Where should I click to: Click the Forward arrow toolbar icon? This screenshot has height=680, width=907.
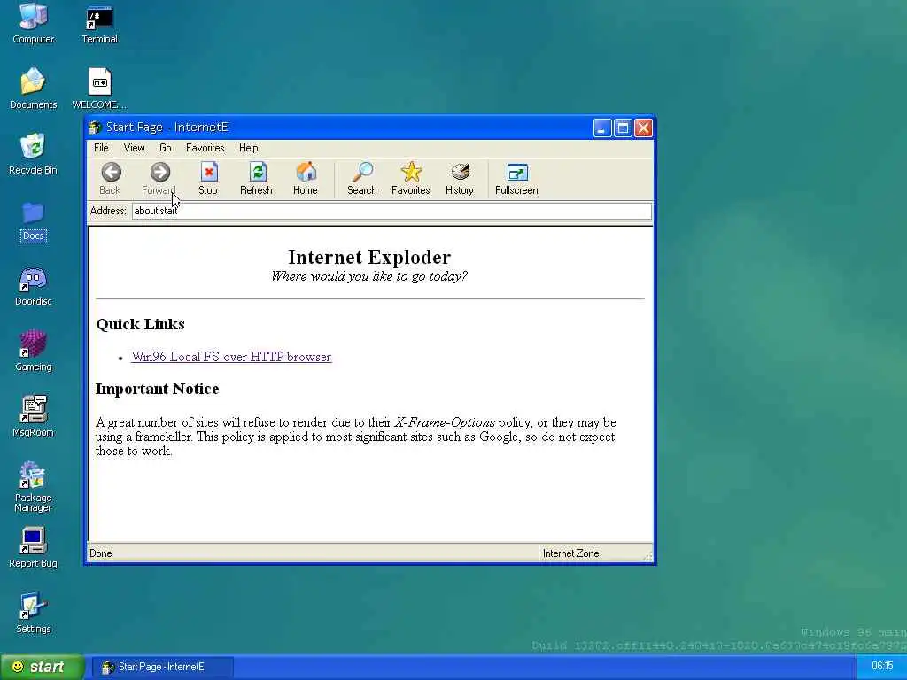coord(159,173)
